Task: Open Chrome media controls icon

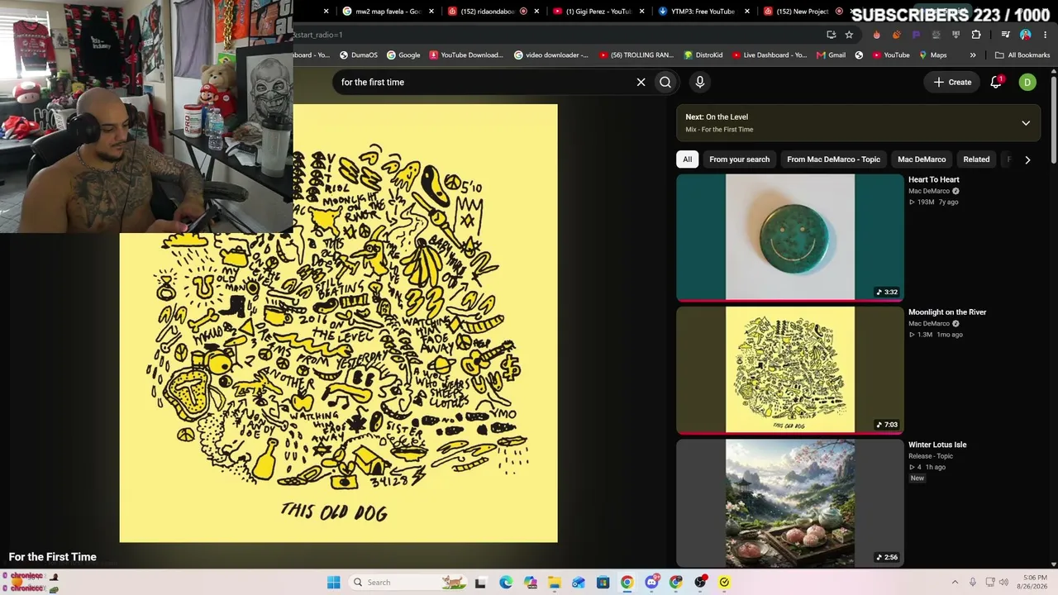Action: (1005, 35)
